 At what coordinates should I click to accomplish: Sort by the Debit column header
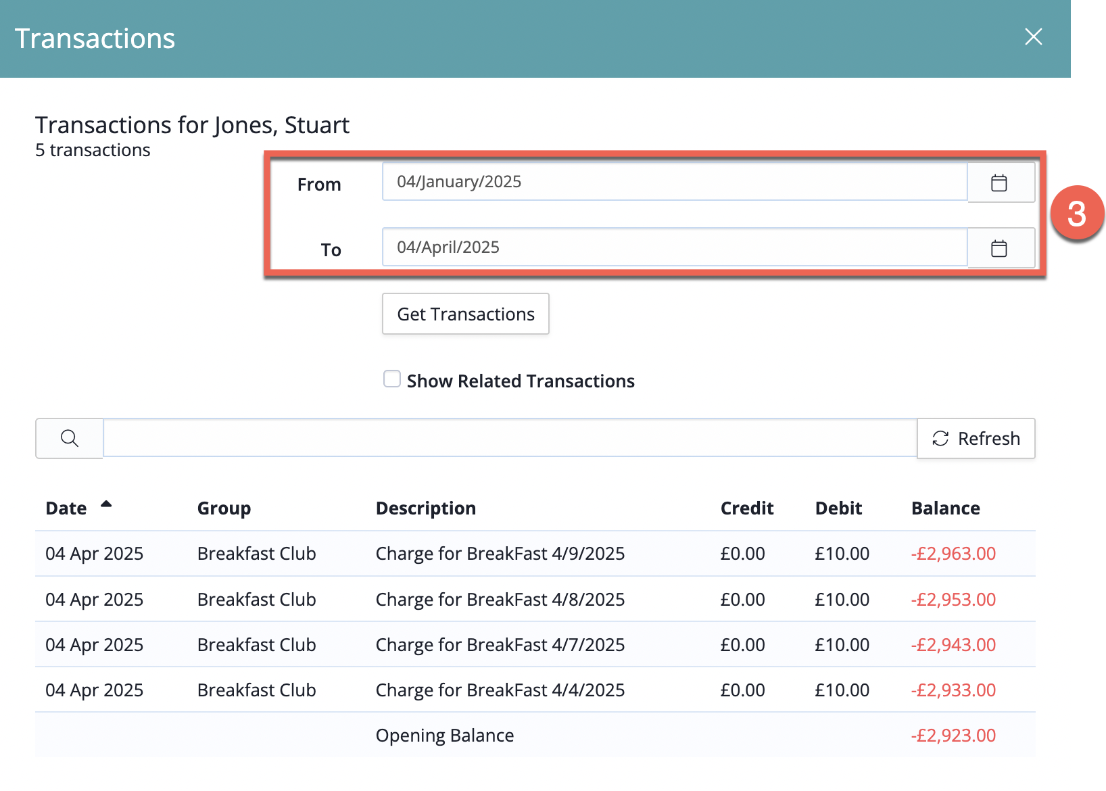tap(838, 508)
